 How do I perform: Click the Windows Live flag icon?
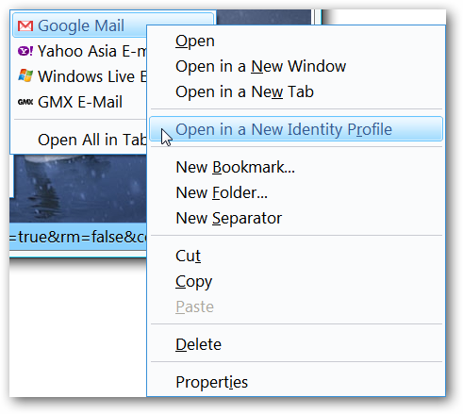(25, 76)
